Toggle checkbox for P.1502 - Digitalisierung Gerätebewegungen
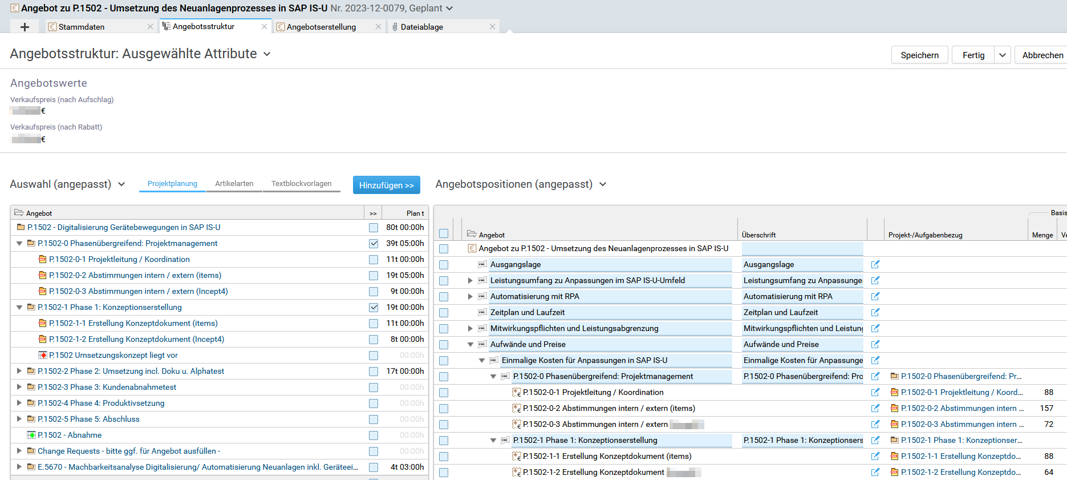The height and width of the screenshot is (480, 1067). 374,228
